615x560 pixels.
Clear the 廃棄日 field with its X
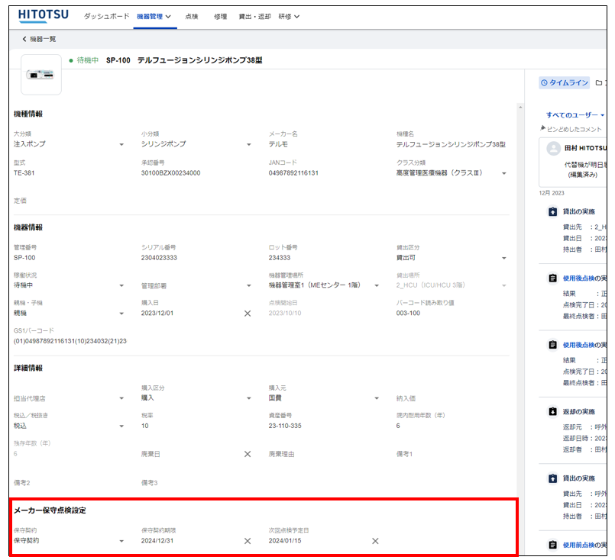(x=248, y=454)
